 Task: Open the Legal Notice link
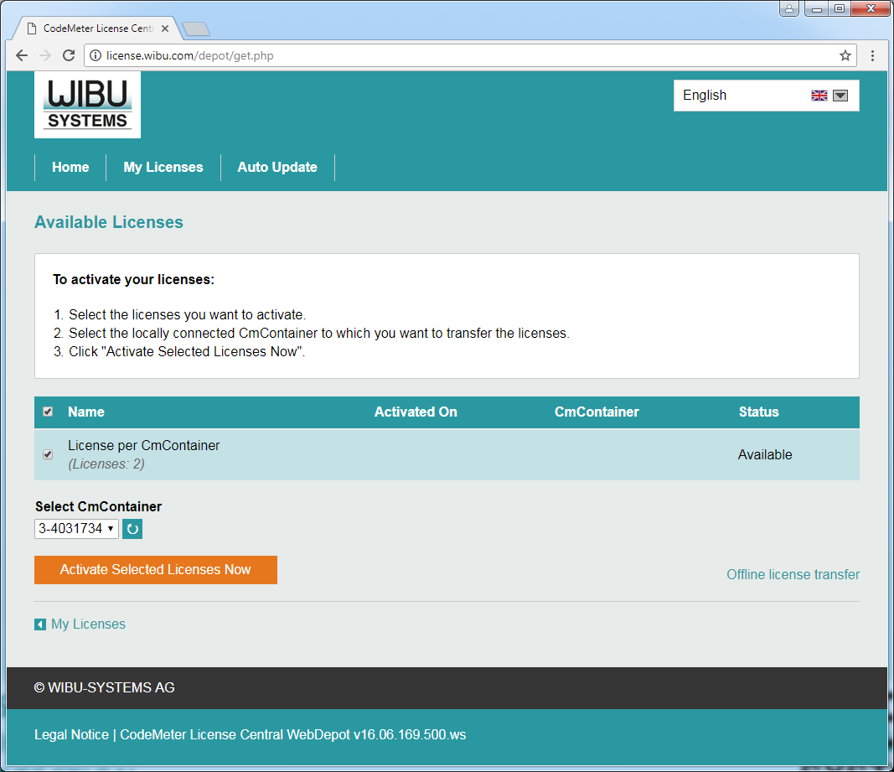(71, 734)
